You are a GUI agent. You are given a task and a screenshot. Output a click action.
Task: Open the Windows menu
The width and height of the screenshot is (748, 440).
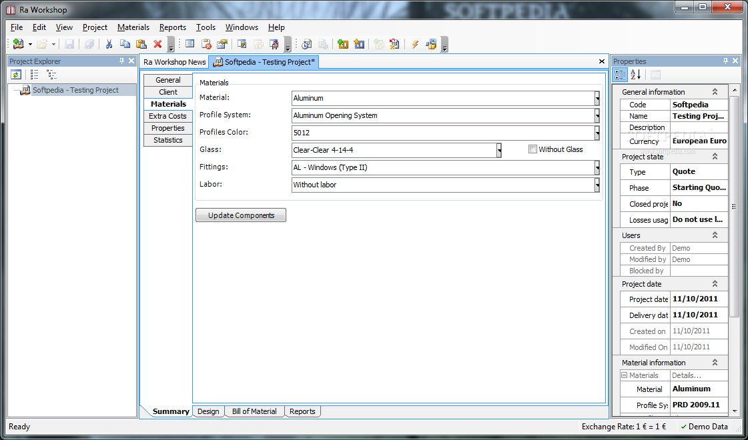pyautogui.click(x=242, y=27)
